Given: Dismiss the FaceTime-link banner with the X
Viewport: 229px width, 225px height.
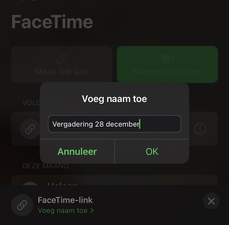Looking at the screenshot, I should [211, 201].
